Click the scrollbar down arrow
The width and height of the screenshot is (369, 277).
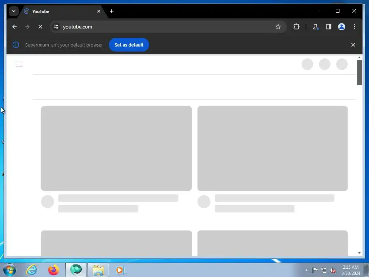(359, 253)
